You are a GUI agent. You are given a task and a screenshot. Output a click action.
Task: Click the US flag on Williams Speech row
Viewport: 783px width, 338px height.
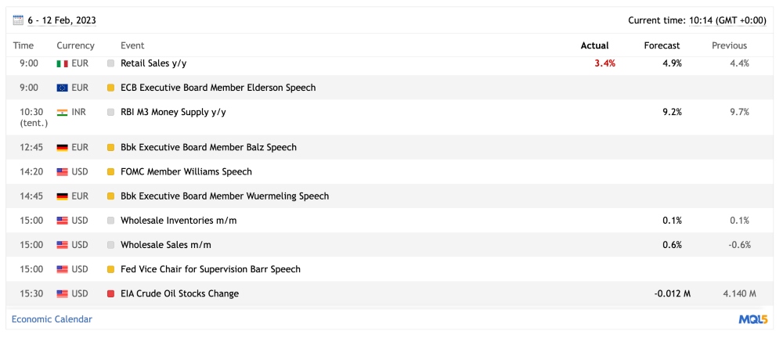point(63,171)
